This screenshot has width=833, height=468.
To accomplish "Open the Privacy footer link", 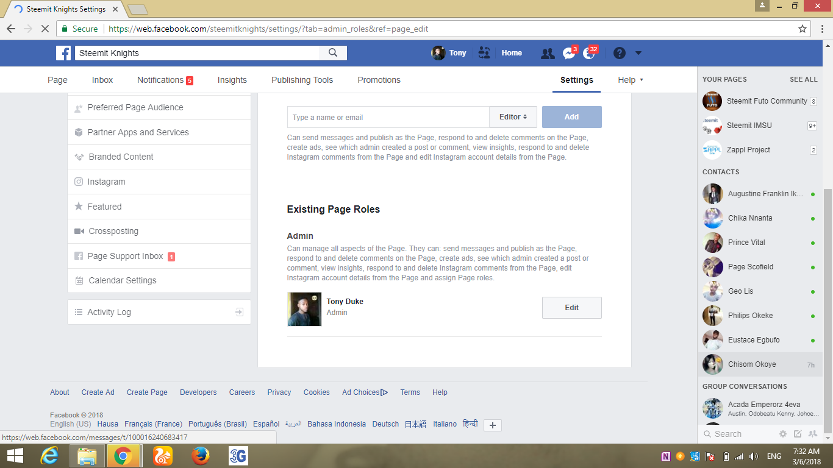I will pos(279,392).
